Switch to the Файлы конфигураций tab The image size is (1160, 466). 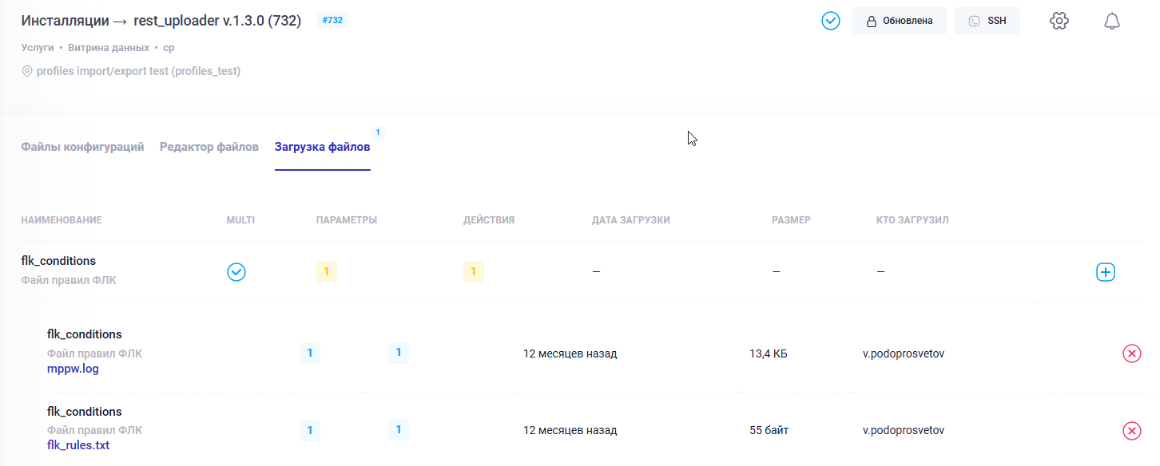tap(82, 147)
